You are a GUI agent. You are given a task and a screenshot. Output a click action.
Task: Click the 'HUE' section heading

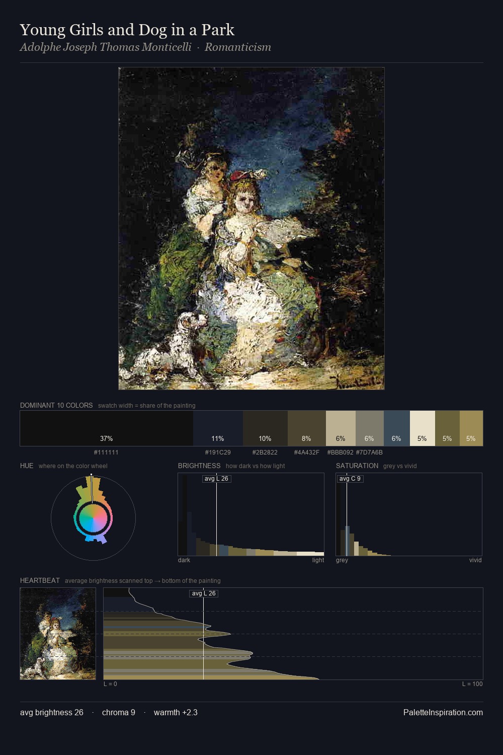pos(27,466)
